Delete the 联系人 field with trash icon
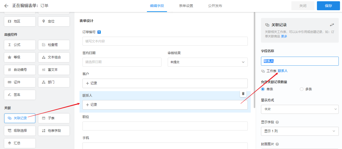 (243, 94)
